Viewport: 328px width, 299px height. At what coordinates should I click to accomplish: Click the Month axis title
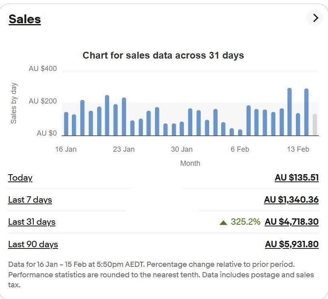click(190, 163)
